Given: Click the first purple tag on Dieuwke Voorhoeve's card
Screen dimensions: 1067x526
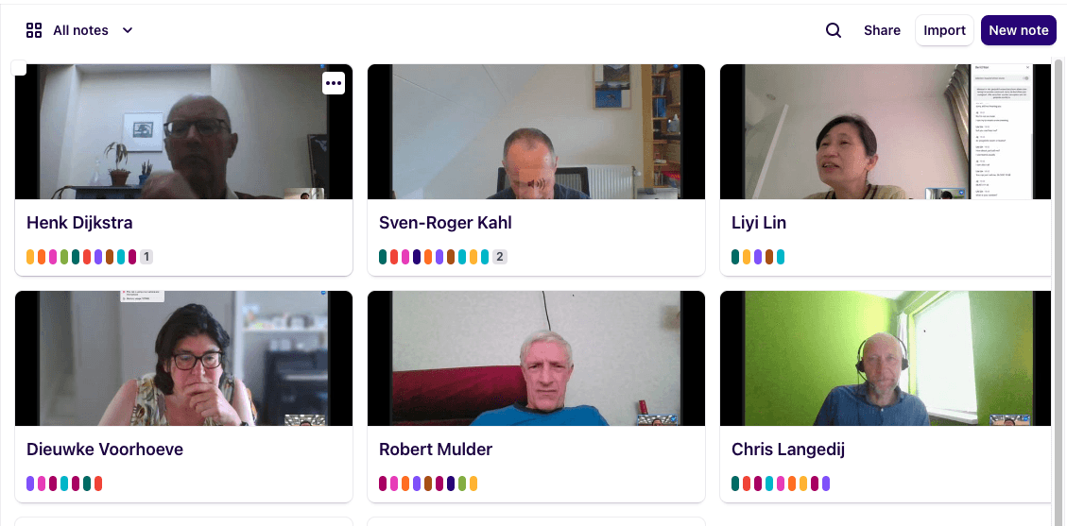Looking at the screenshot, I should tap(30, 484).
